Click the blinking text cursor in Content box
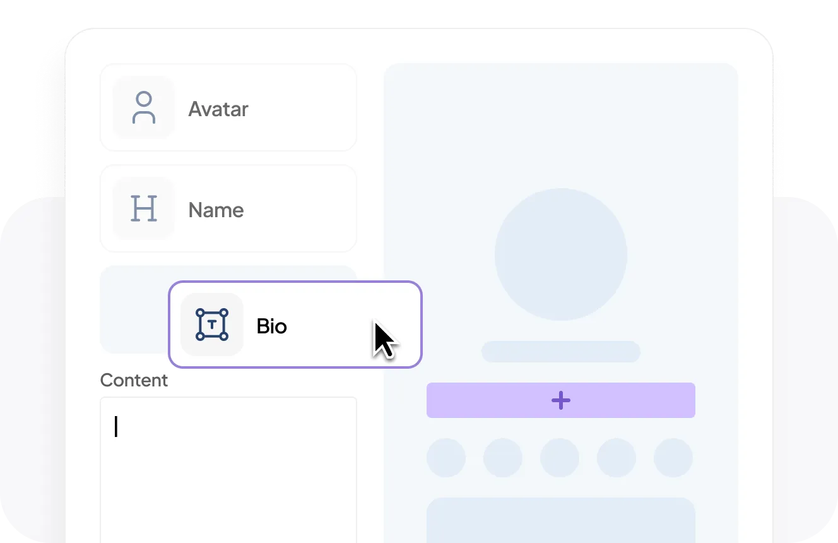Image resolution: width=838 pixels, height=543 pixels. (116, 427)
